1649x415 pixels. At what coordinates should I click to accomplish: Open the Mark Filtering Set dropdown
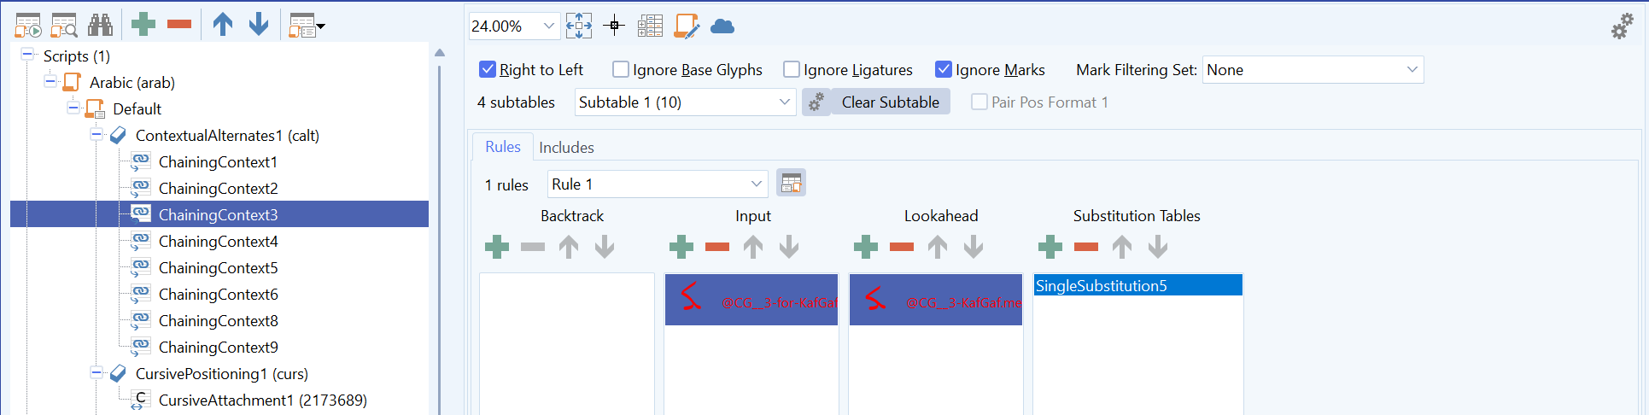(1313, 70)
